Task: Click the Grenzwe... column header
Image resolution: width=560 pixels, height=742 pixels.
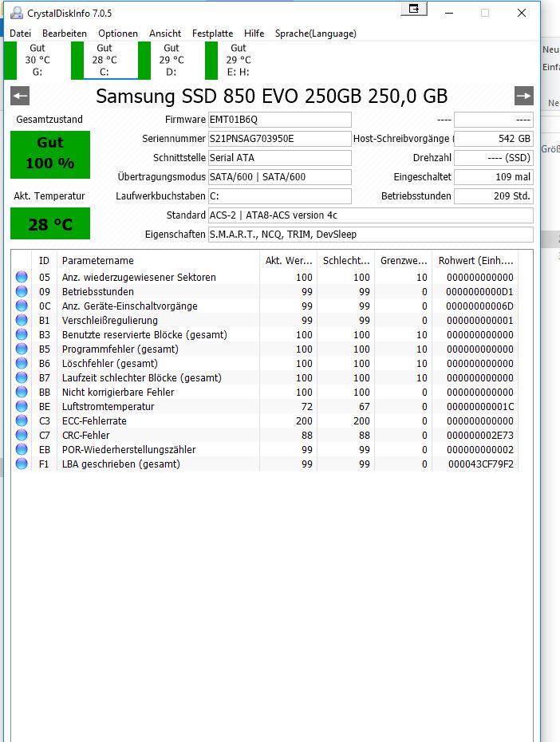Action: (x=404, y=261)
